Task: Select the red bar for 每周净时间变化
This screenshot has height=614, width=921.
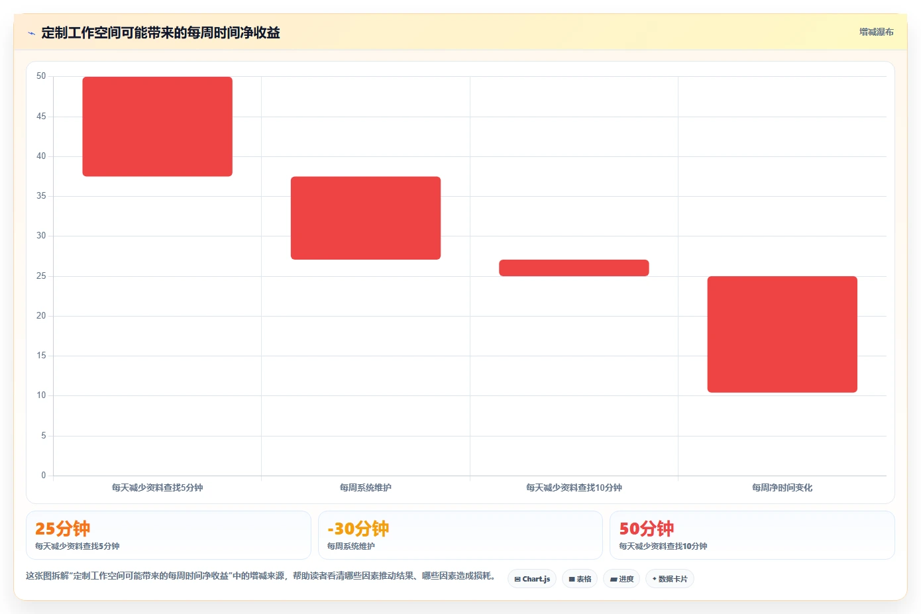Action: pos(783,334)
